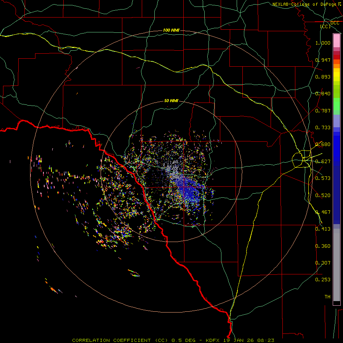Image resolution: width=343 pixels, height=343 pixels.
Task: Click the 0.893 scale value
Action: click(x=323, y=77)
